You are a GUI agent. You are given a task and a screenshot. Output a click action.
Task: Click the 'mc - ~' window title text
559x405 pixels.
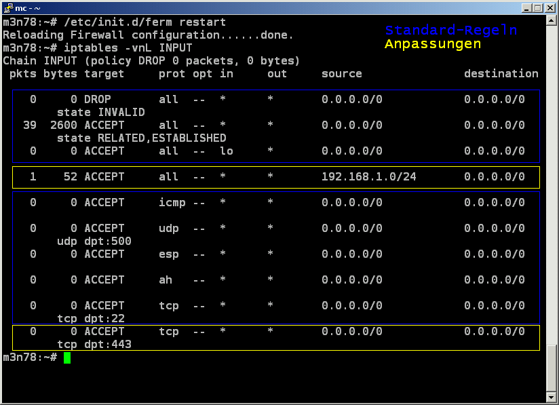click(30, 8)
